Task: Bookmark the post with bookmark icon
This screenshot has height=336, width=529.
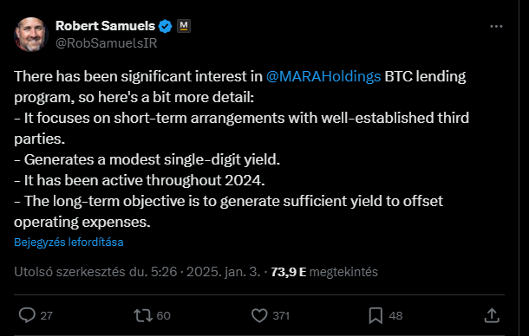Action: point(376,315)
